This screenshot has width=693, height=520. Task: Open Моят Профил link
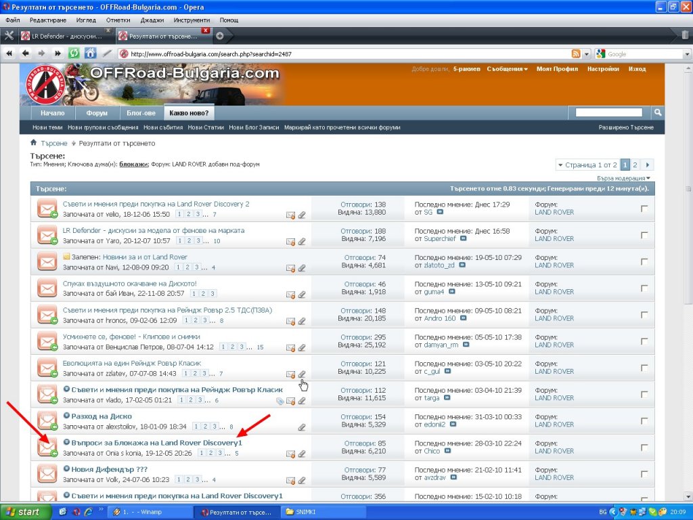pos(557,69)
